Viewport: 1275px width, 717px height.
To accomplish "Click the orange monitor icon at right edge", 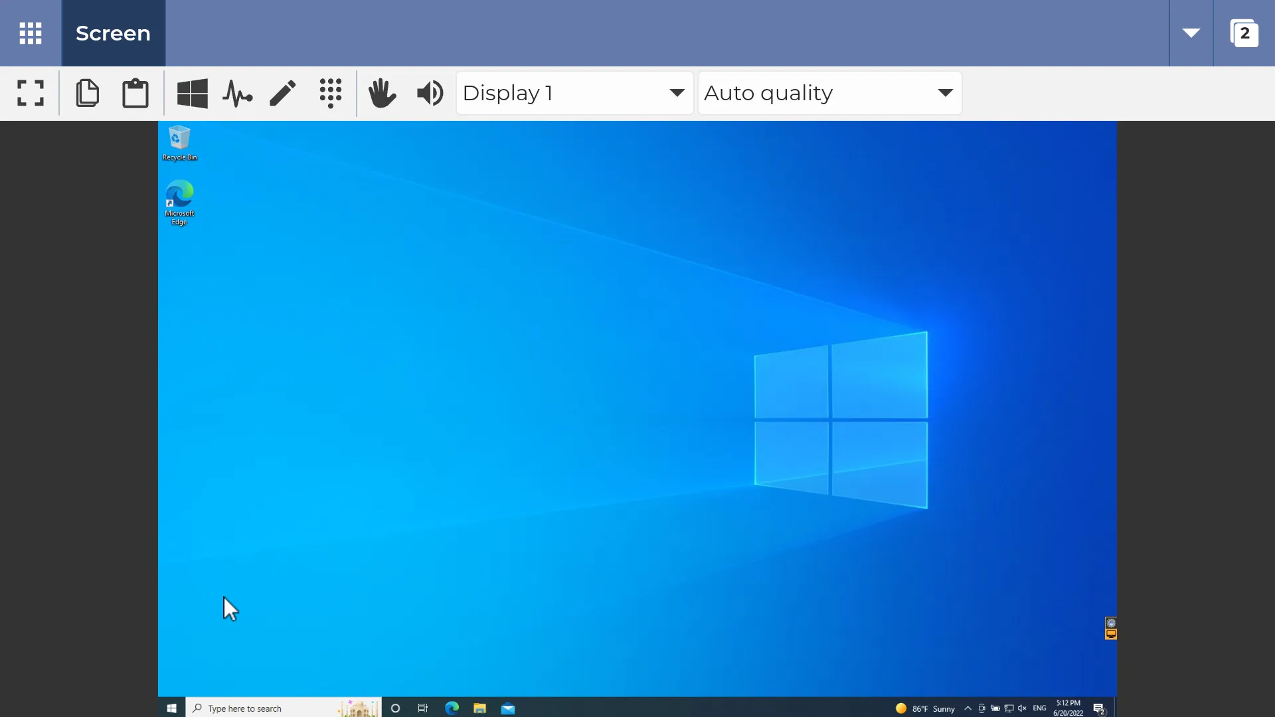I will 1111,634.
